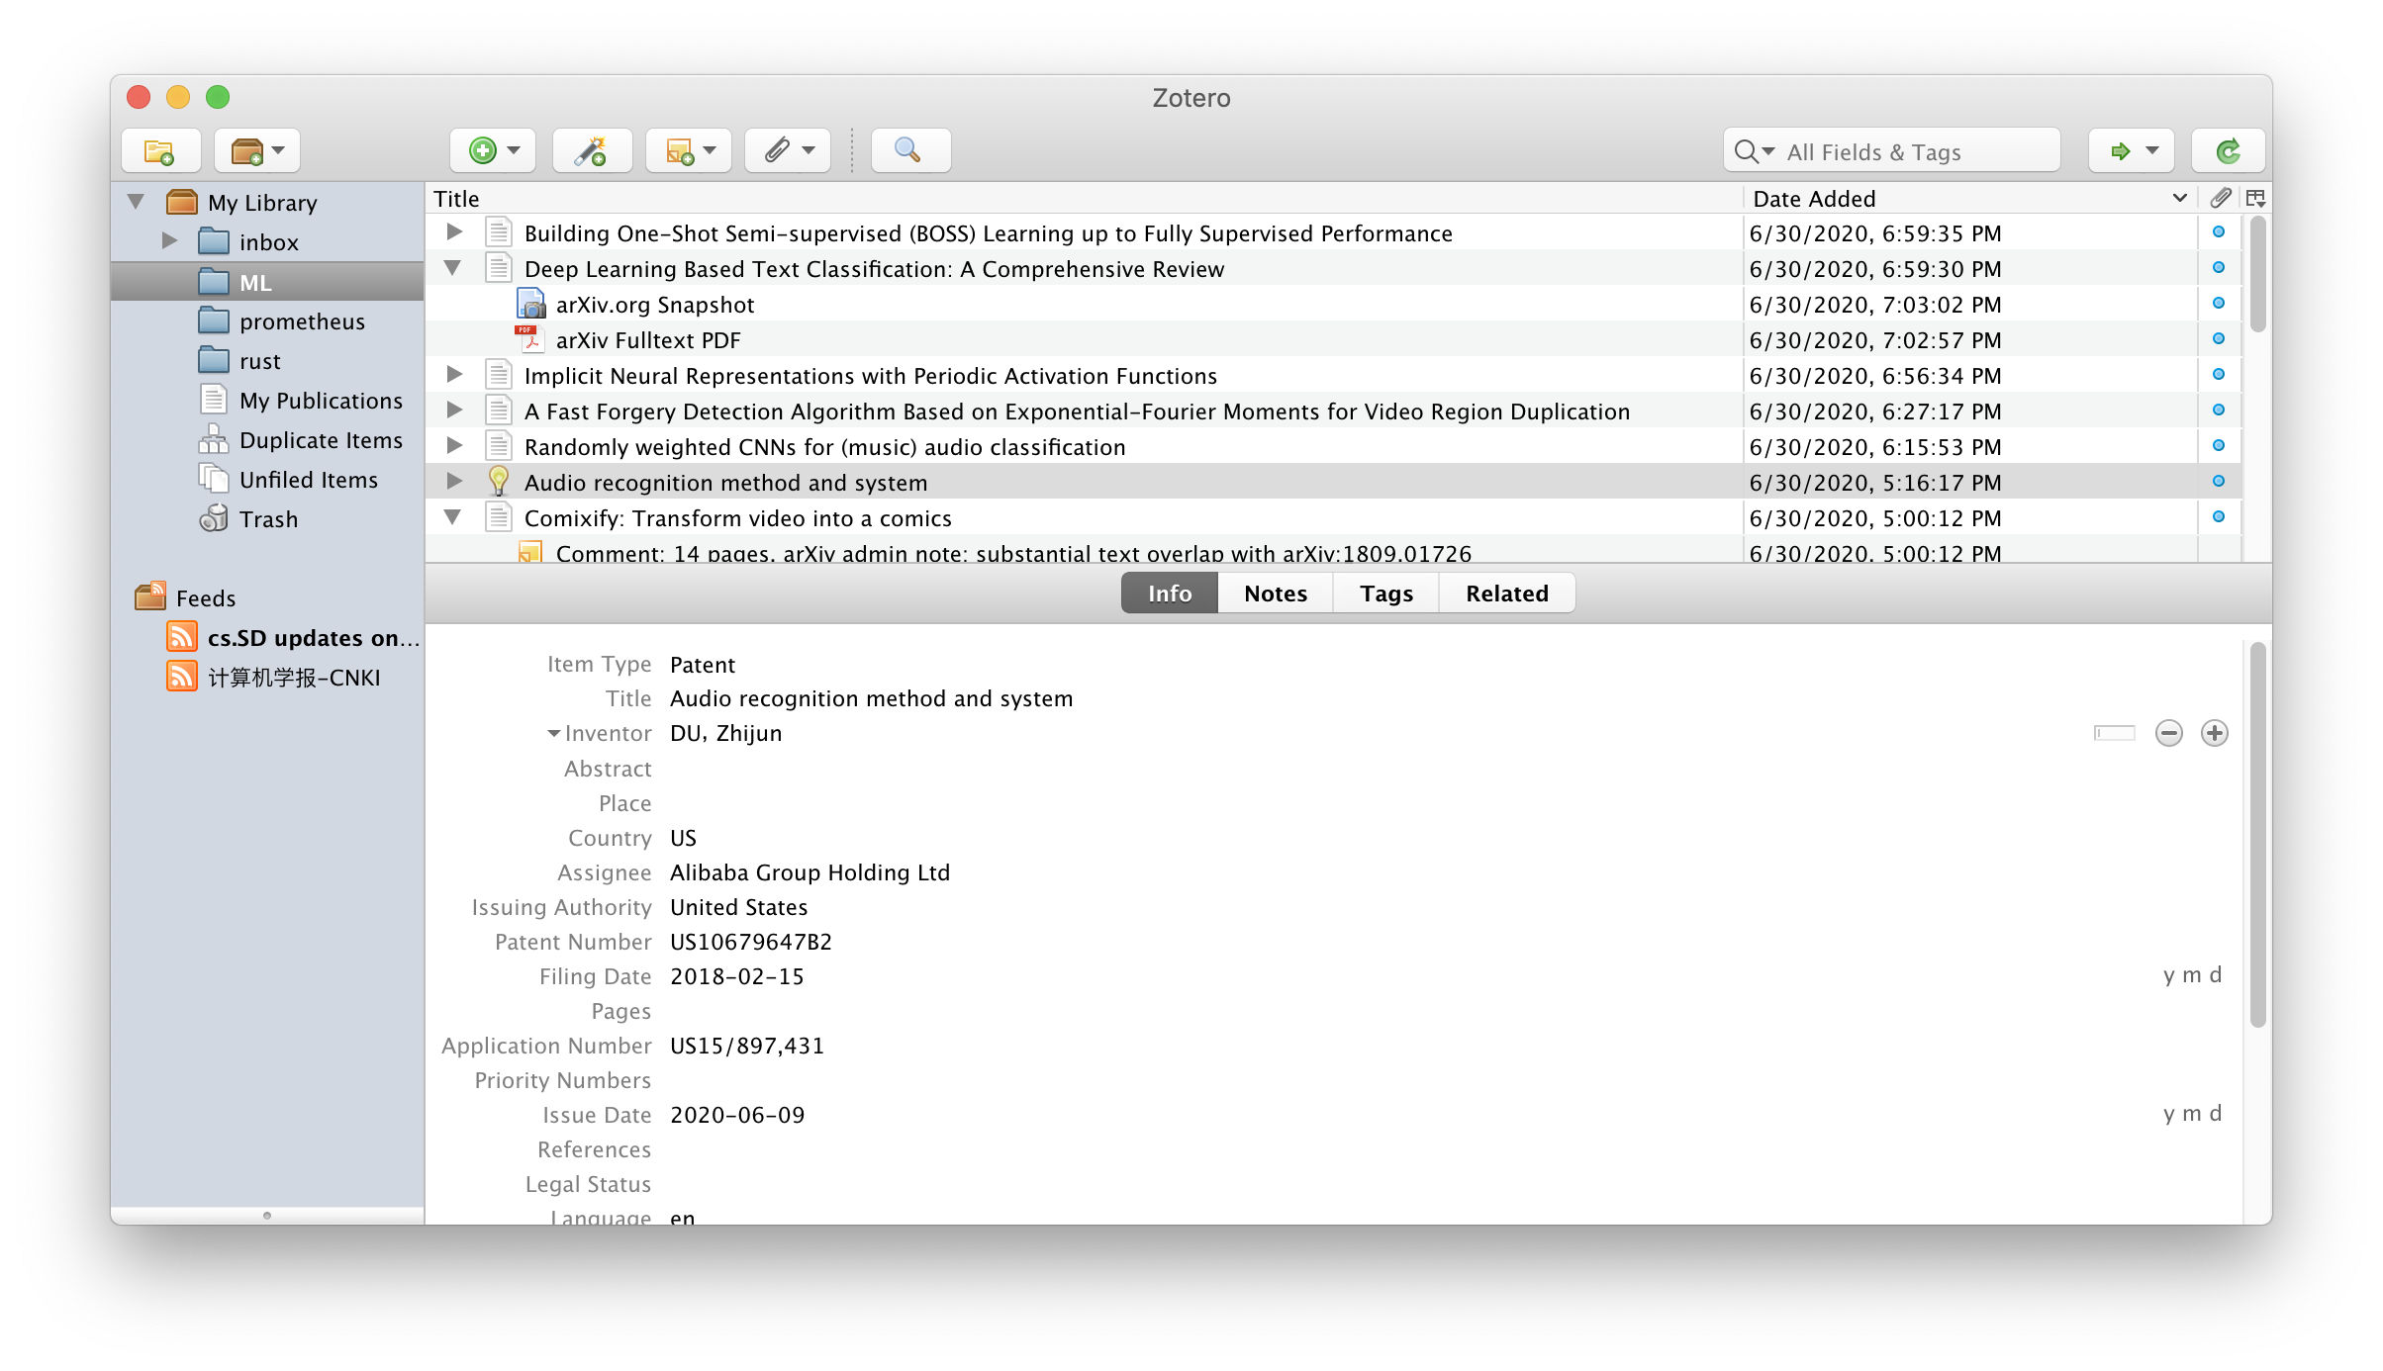Switch to the Notes tab
Viewport: 2383px width, 1371px height.
pyautogui.click(x=1276, y=594)
